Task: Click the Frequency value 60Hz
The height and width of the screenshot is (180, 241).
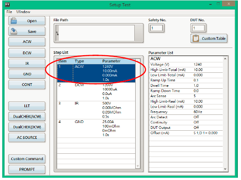Action: pos(198,112)
